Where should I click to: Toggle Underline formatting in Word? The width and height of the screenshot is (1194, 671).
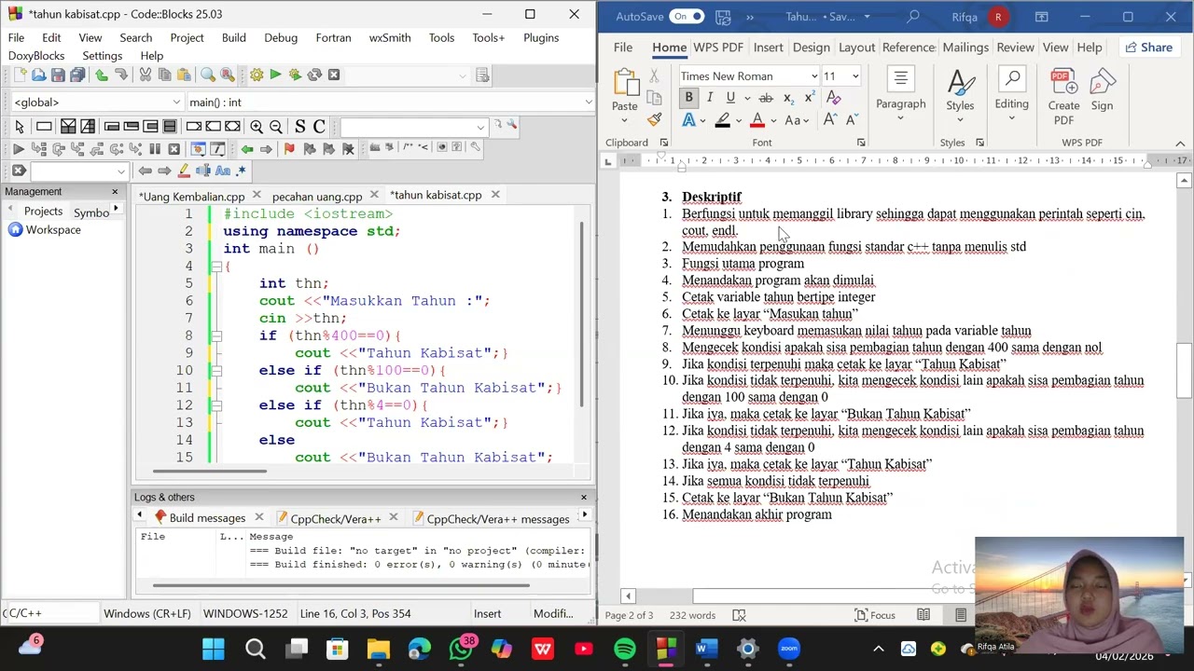coord(730,98)
